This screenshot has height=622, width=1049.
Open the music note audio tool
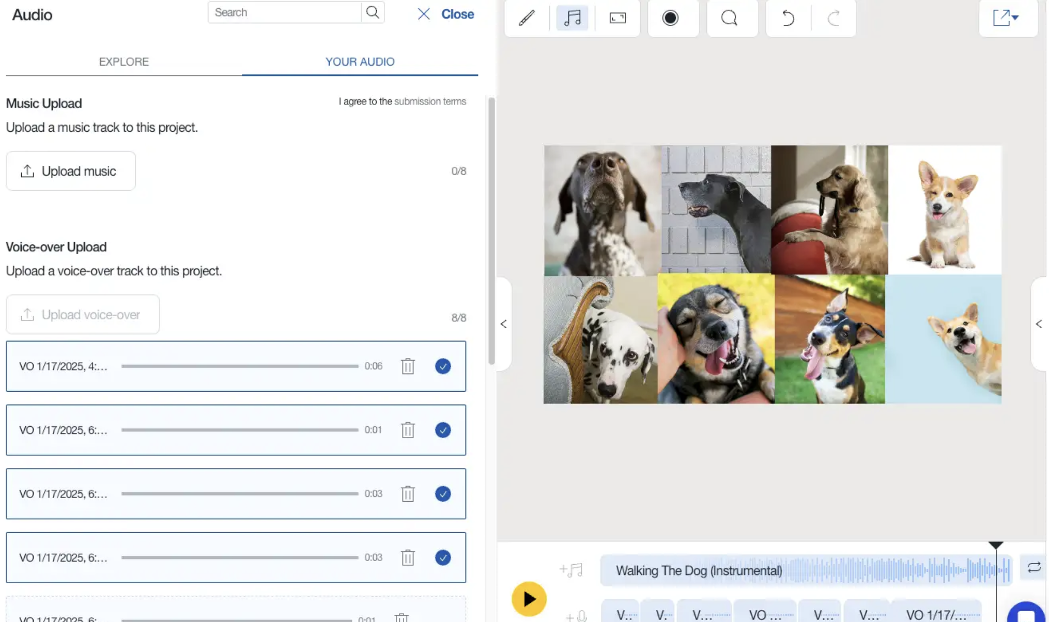[x=572, y=18]
